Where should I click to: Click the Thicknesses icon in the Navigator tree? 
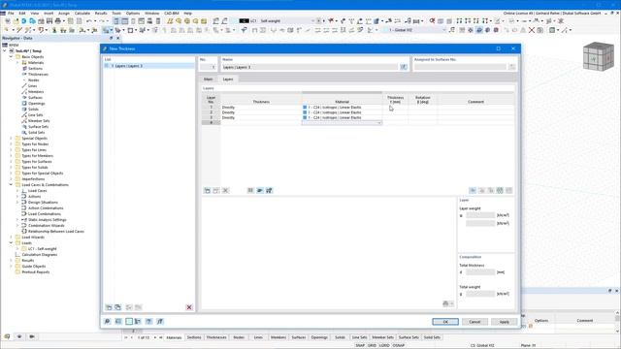click(x=24, y=74)
